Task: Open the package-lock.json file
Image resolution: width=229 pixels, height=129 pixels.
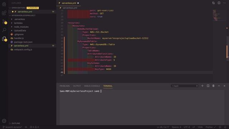Action: 23,42
